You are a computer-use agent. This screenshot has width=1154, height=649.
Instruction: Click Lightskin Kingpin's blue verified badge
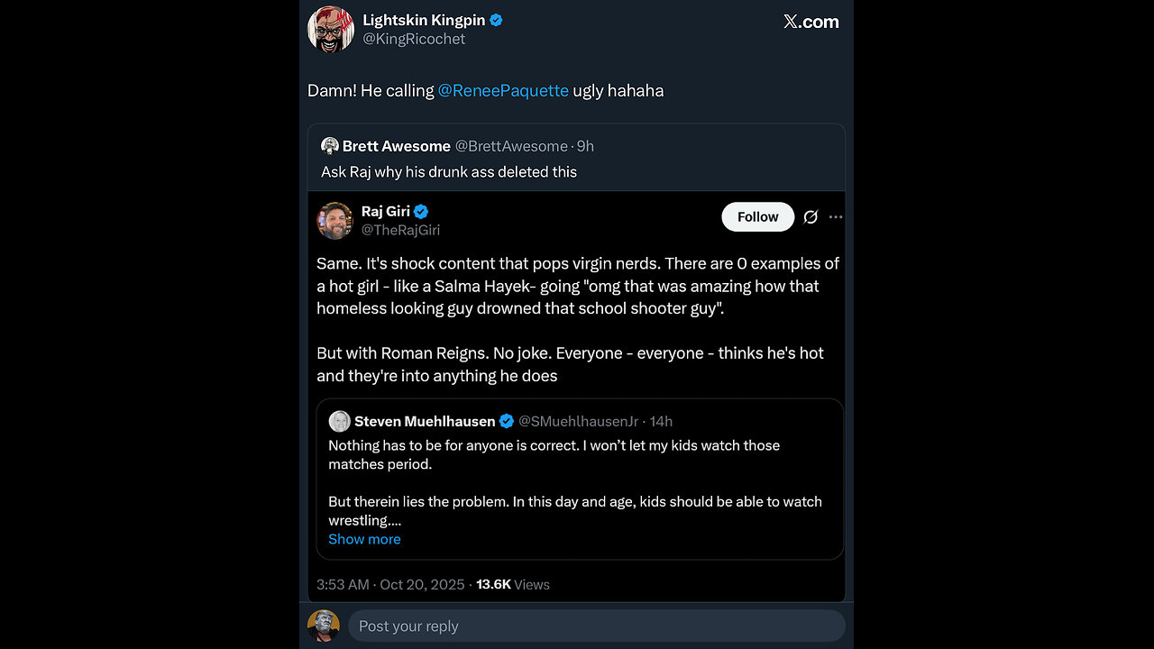click(496, 20)
